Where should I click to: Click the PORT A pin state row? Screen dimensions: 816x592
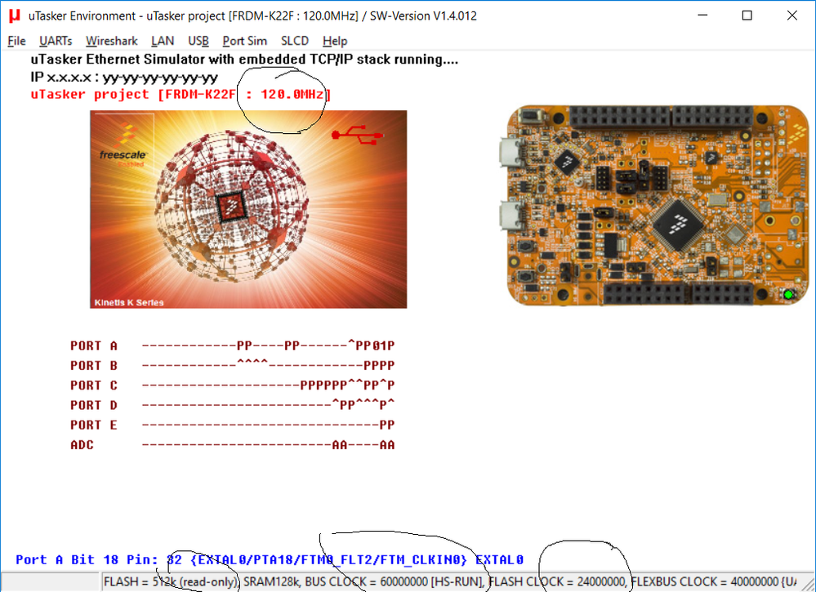pos(233,346)
